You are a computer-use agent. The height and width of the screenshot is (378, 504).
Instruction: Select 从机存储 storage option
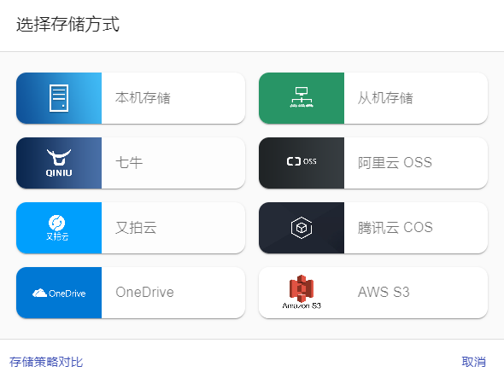coord(373,98)
